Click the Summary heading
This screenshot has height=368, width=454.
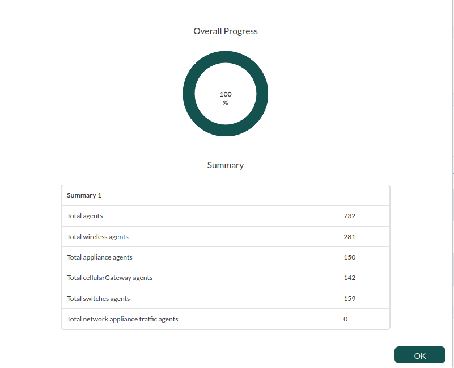click(226, 165)
